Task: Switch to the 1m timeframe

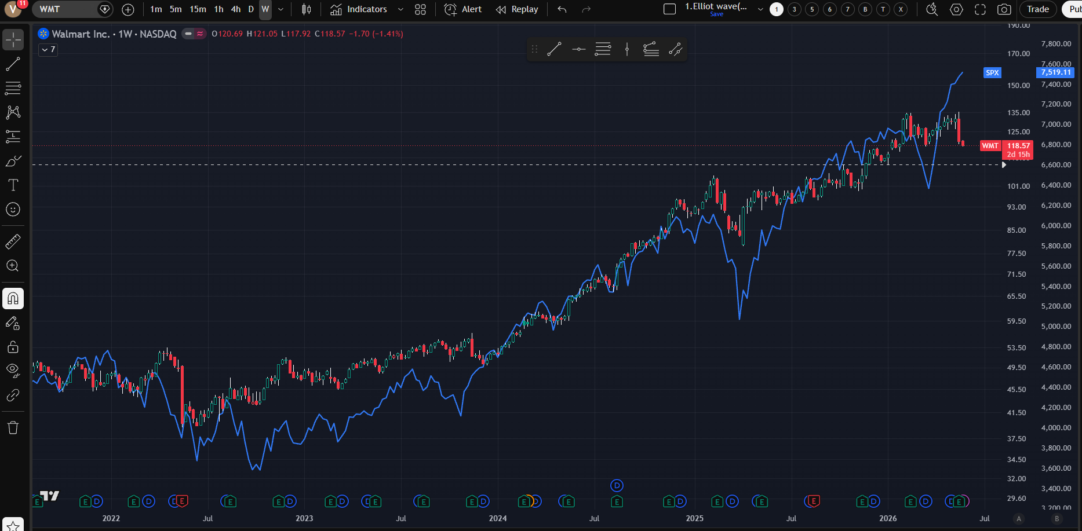Action: (x=156, y=9)
